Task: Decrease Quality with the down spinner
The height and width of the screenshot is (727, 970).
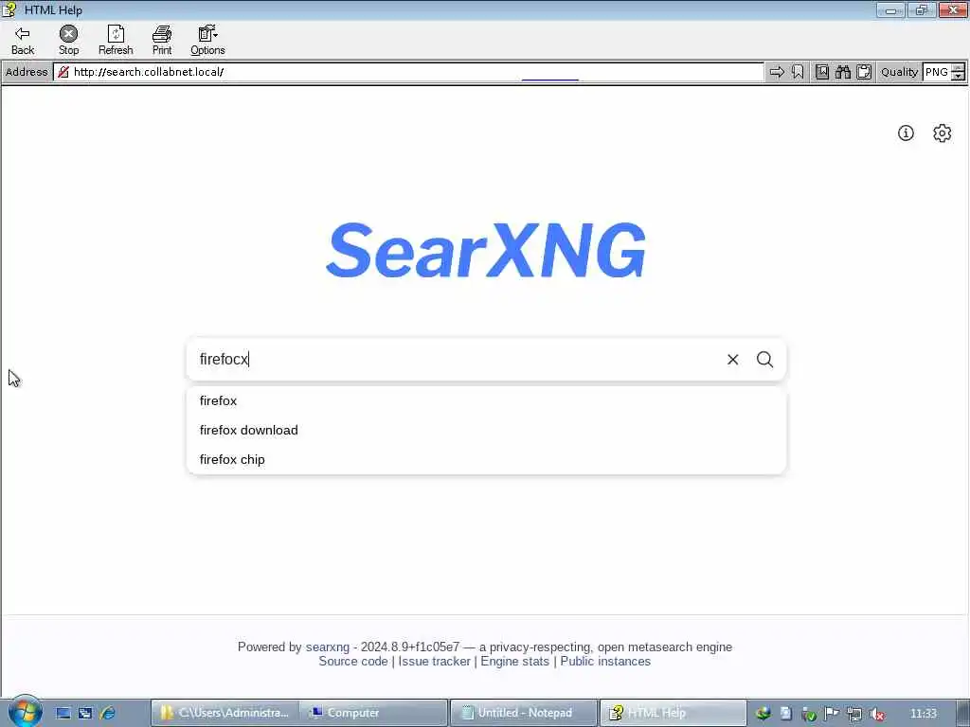Action: (x=959, y=76)
